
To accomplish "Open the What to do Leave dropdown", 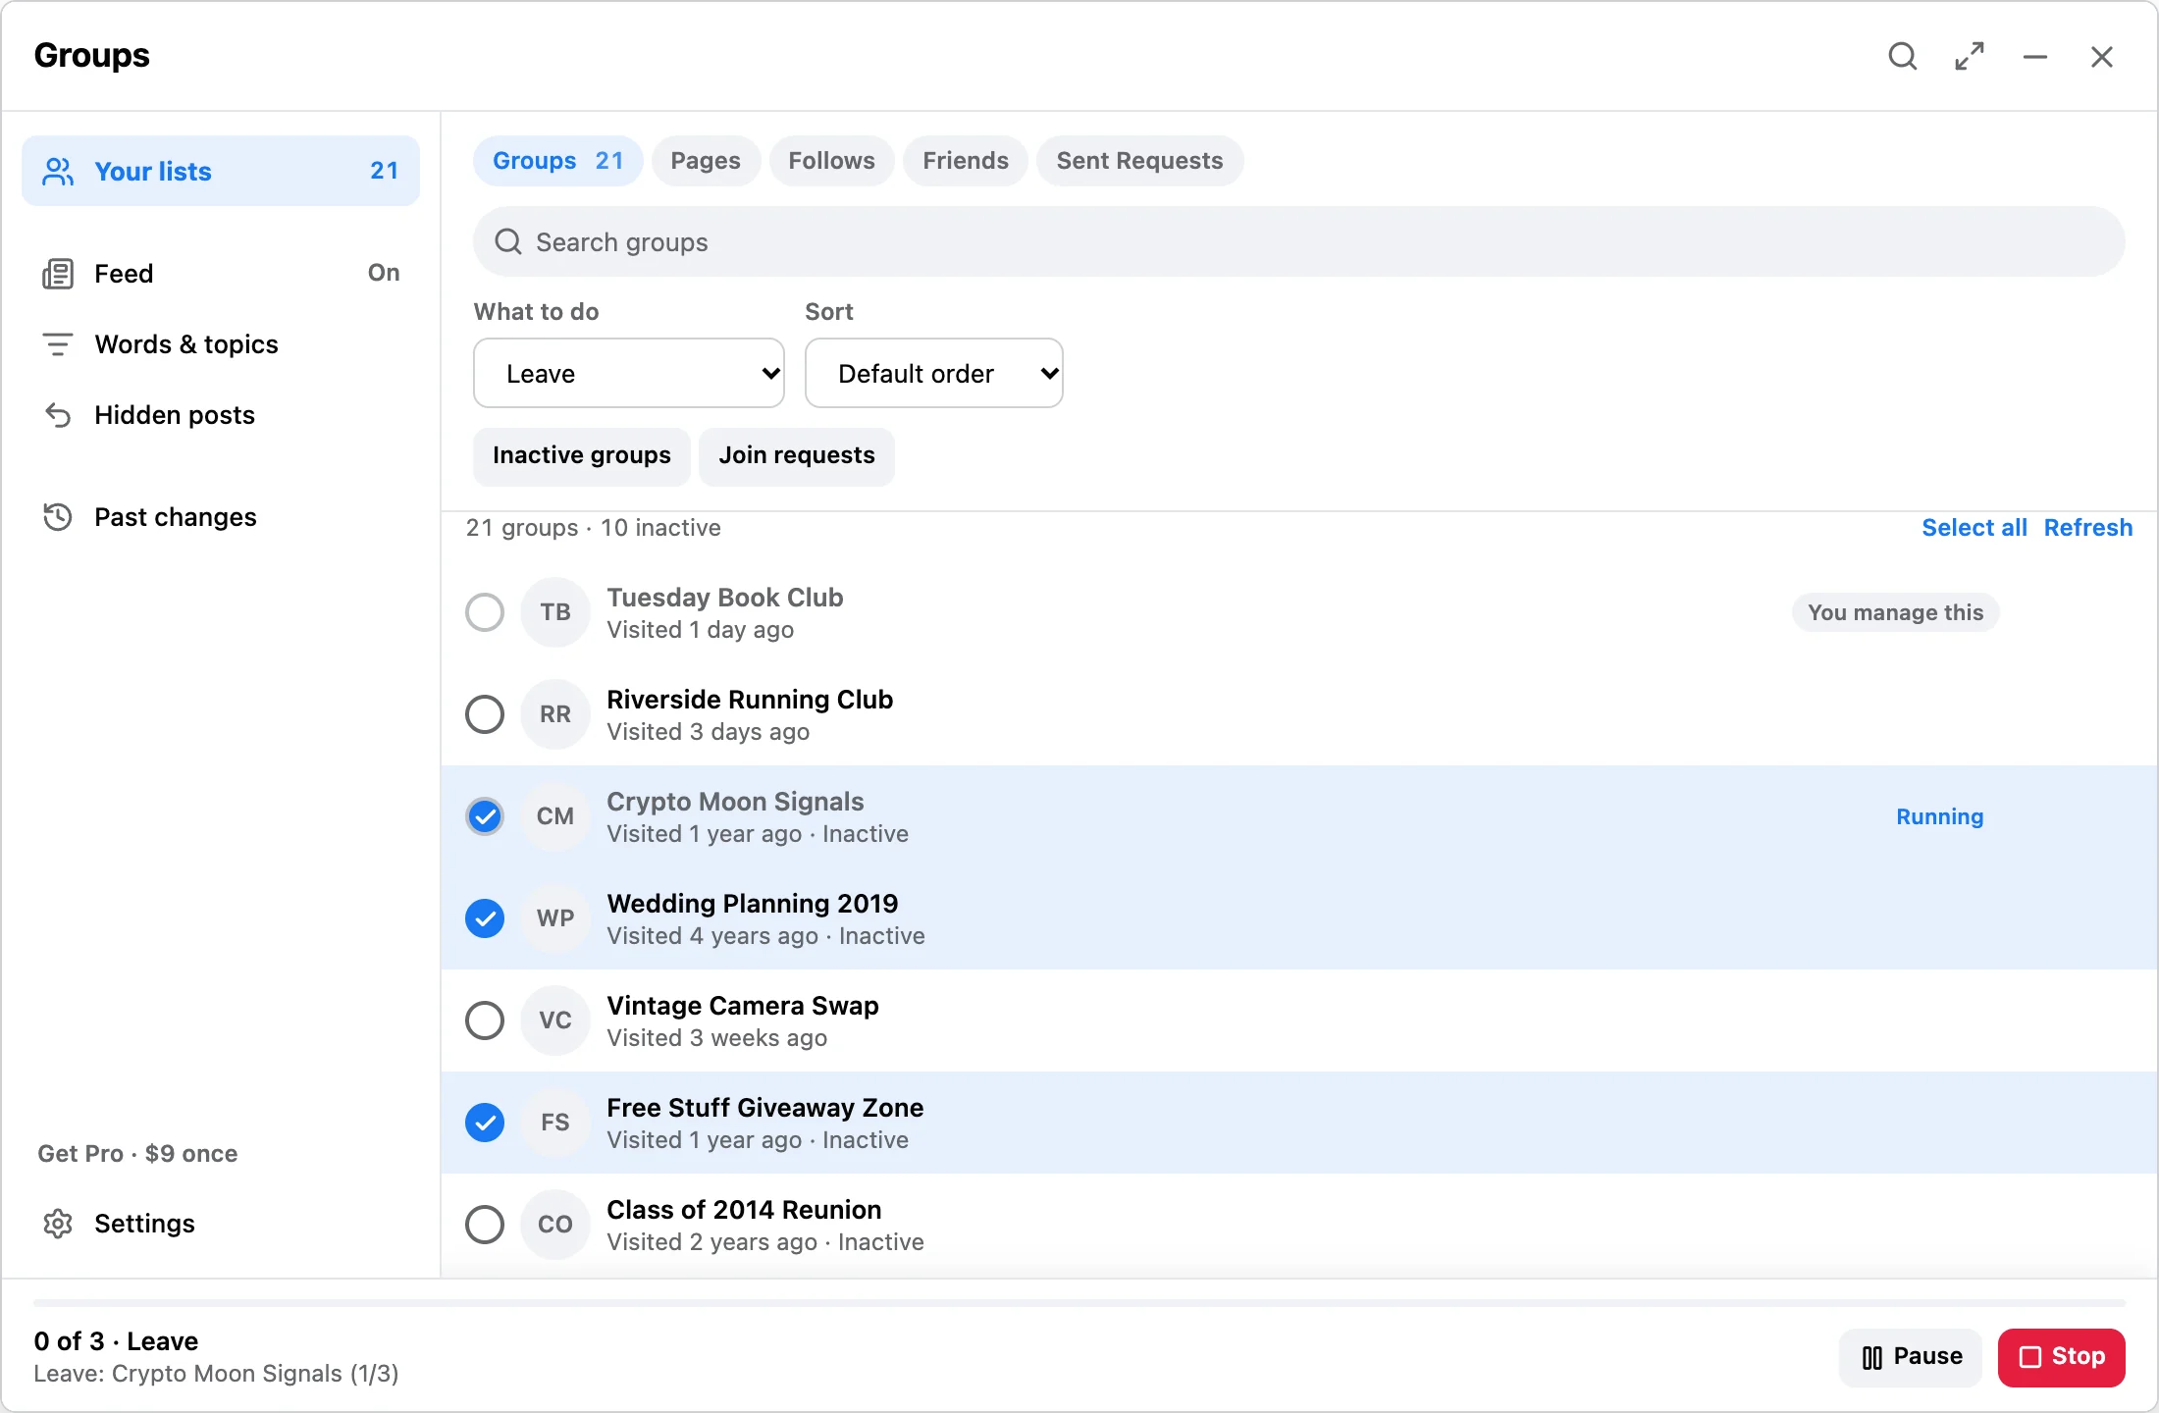I will (629, 373).
